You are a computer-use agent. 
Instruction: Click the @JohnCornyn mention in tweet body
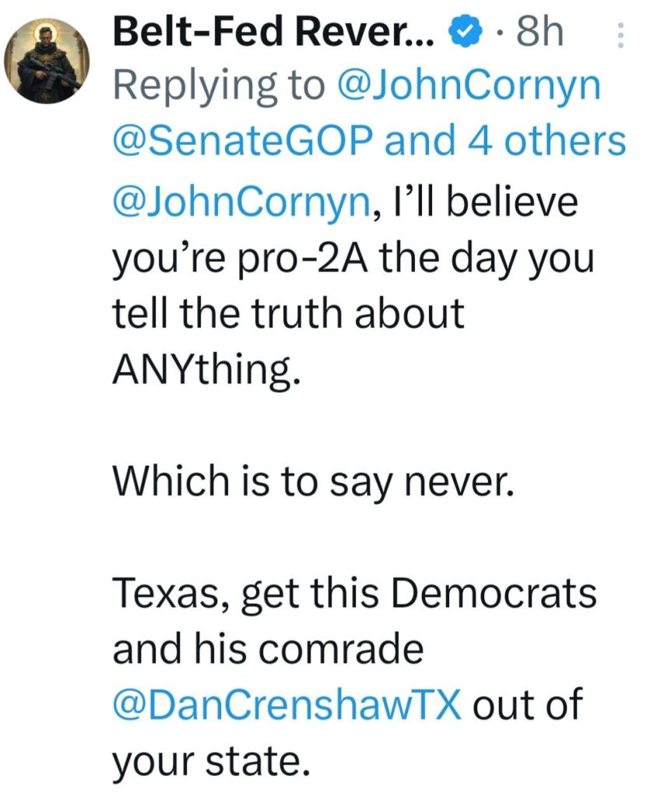(240, 203)
